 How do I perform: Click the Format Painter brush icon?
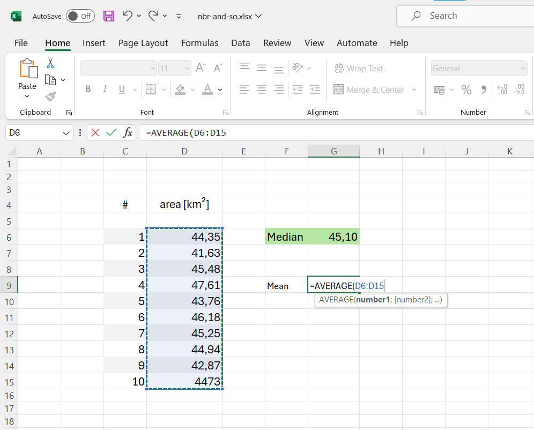click(x=50, y=97)
